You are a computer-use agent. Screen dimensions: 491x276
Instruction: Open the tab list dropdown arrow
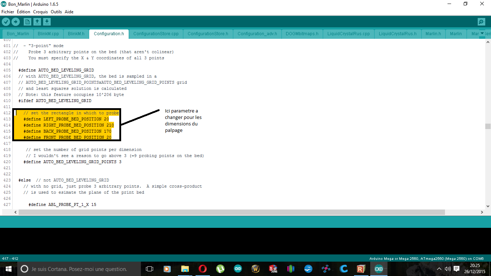click(x=482, y=33)
